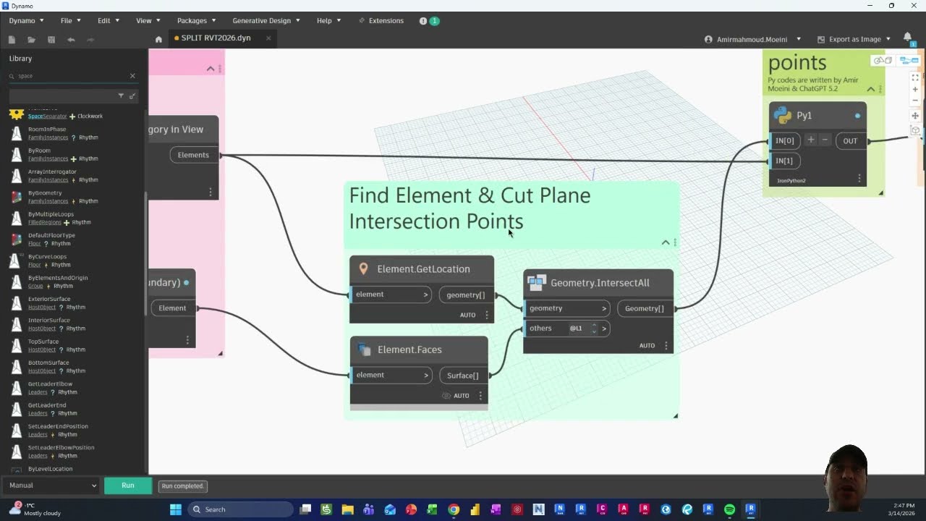Activate the orbit cube tool
Viewport: 926px width, 521px height.
(915, 131)
